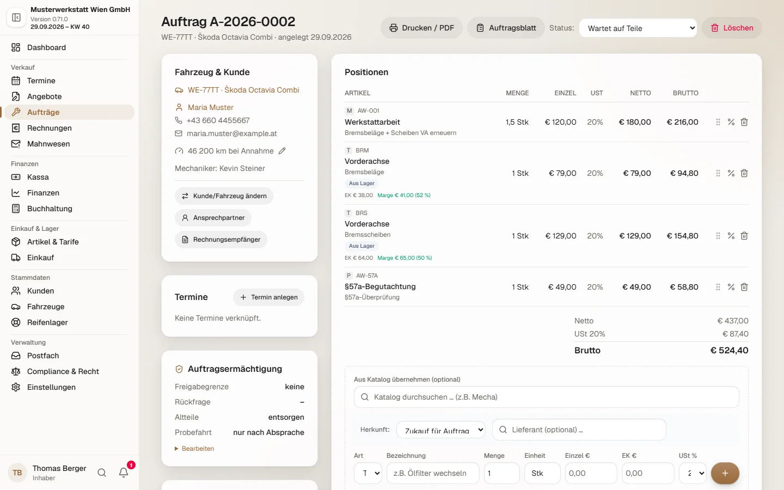Delete the §57a-Begutachtung position
784x490 pixels.
744,287
